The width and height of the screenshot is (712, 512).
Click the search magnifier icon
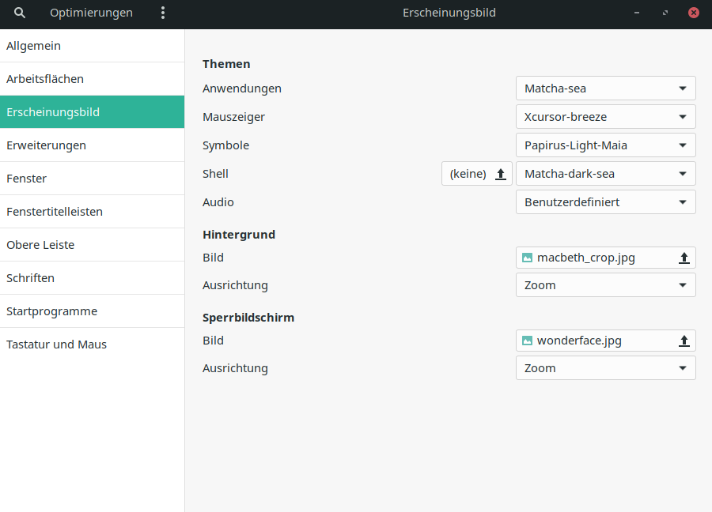(20, 13)
